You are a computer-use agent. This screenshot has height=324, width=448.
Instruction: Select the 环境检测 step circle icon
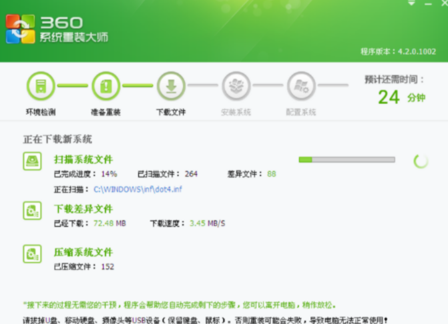click(x=41, y=86)
